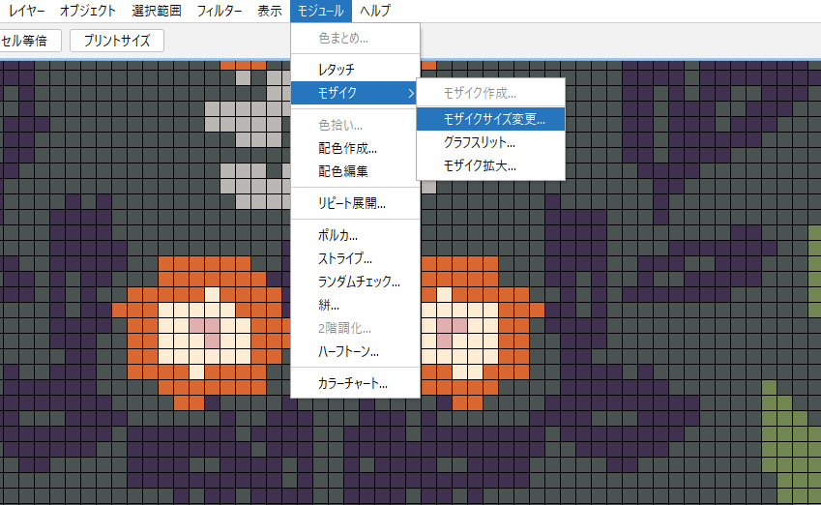821x505 pixels.
Task: Choose ストライプ from the module menu
Action: click(345, 258)
